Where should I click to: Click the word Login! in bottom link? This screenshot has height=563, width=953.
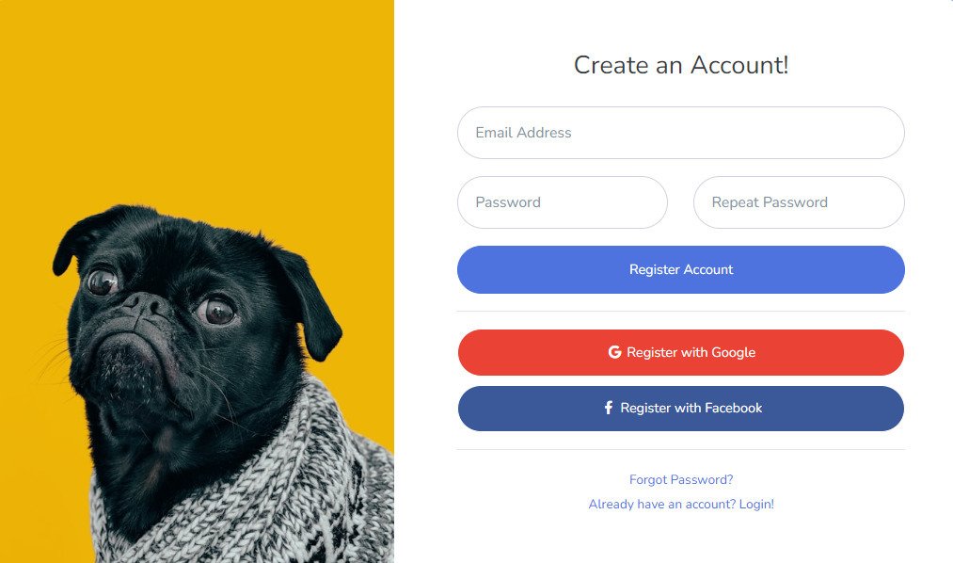pyautogui.click(x=756, y=504)
